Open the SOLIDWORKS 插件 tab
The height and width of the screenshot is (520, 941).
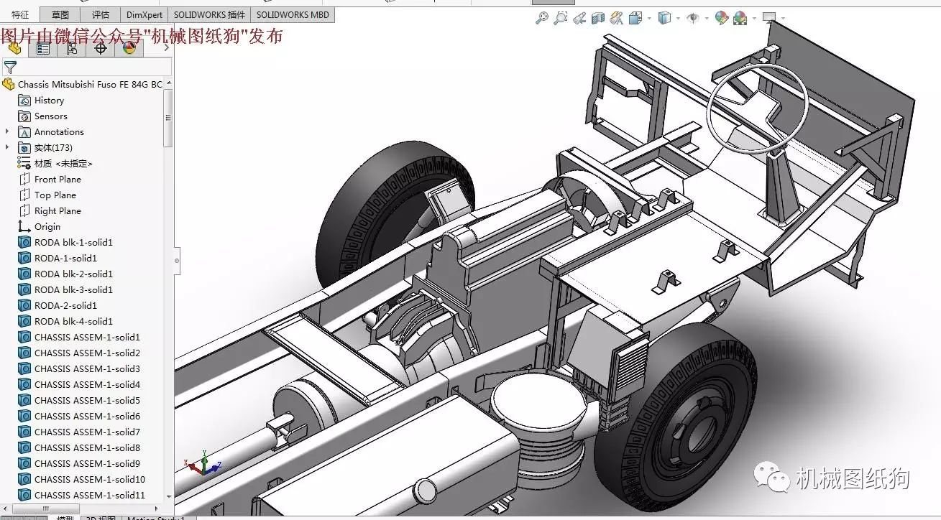click(209, 14)
